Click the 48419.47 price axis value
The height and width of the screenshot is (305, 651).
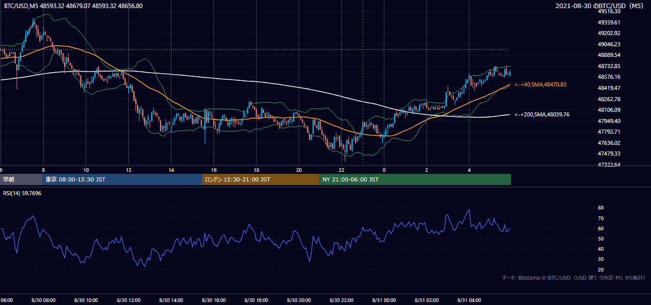[609, 88]
